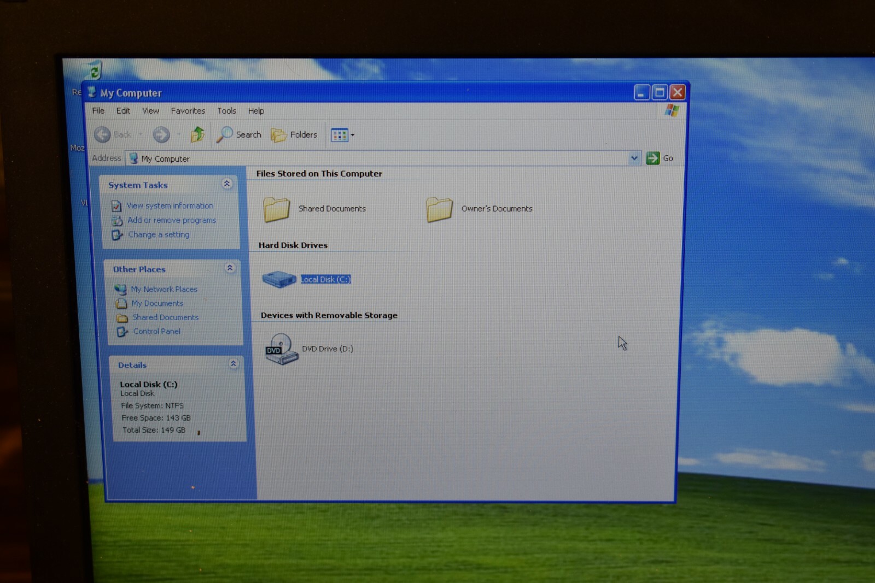Open My Documents link in sidebar
Image resolution: width=875 pixels, height=583 pixels.
(x=157, y=303)
